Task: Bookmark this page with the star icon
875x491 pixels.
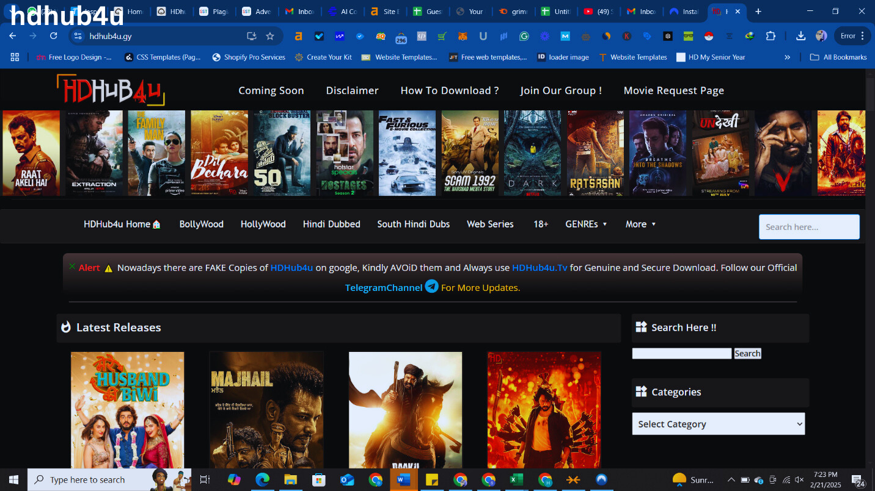Action: 270,36
